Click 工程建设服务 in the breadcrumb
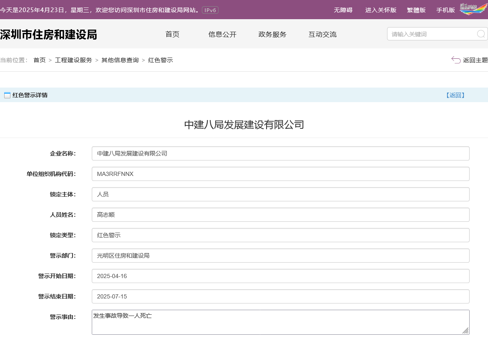 73,60
